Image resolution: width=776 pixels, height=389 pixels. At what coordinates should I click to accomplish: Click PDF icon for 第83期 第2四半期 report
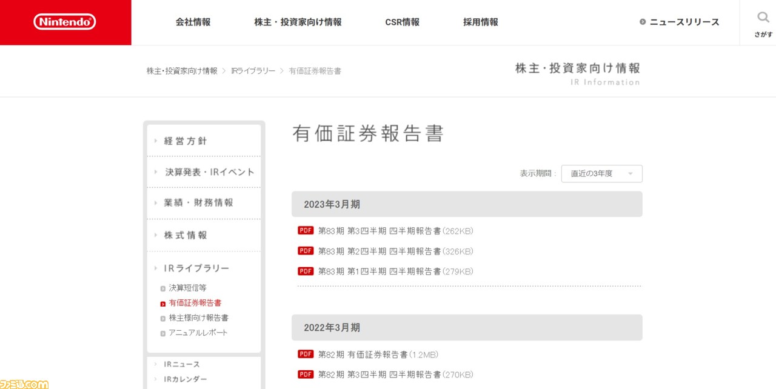306,251
